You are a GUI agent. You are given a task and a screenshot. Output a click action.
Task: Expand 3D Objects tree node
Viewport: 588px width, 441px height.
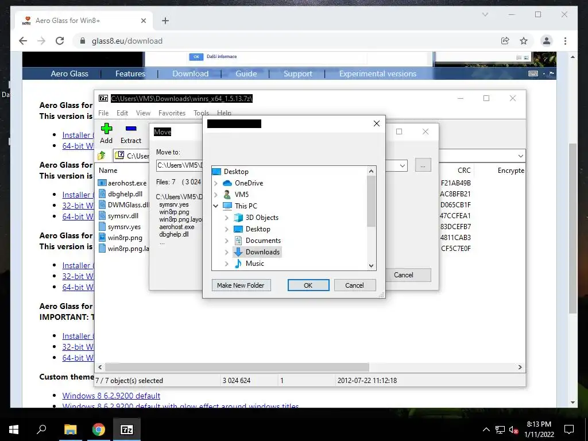pos(226,218)
